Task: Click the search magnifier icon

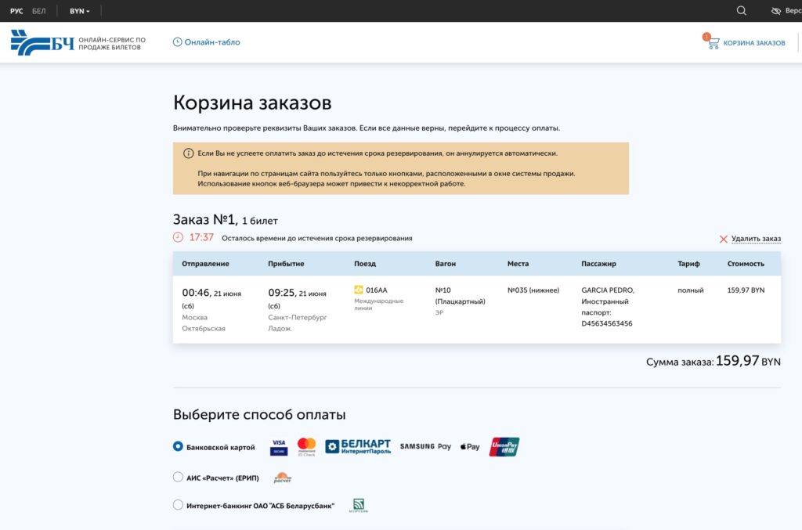Action: pos(741,10)
